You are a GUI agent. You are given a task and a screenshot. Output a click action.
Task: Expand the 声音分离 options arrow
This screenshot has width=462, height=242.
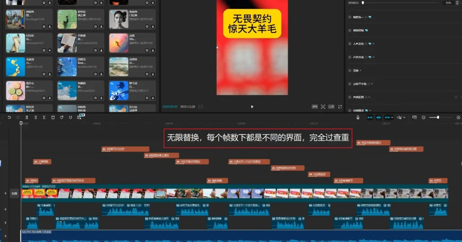tap(374, 57)
